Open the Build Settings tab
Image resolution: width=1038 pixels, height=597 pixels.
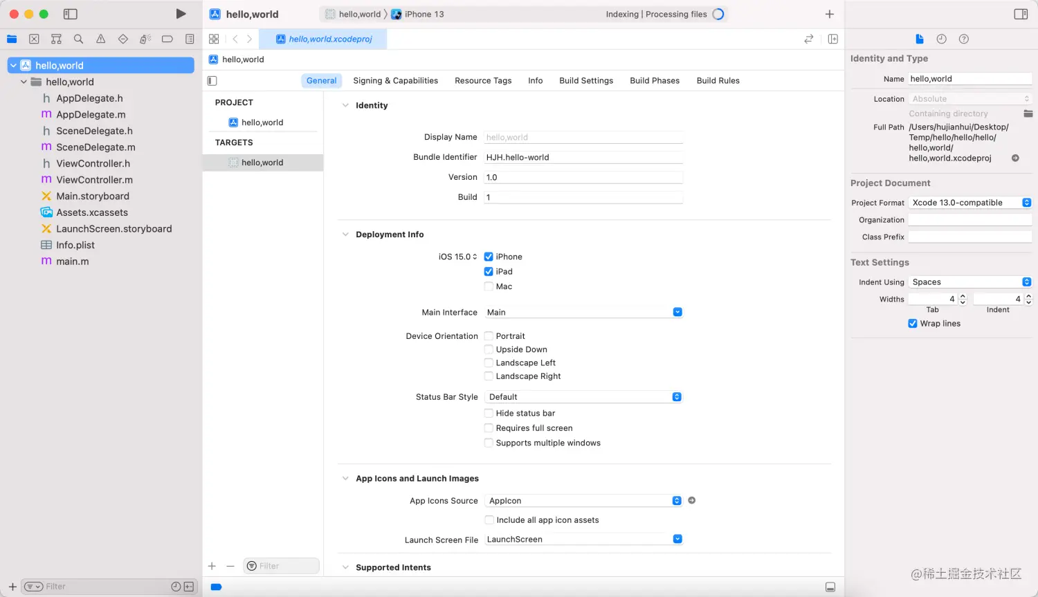[586, 80]
